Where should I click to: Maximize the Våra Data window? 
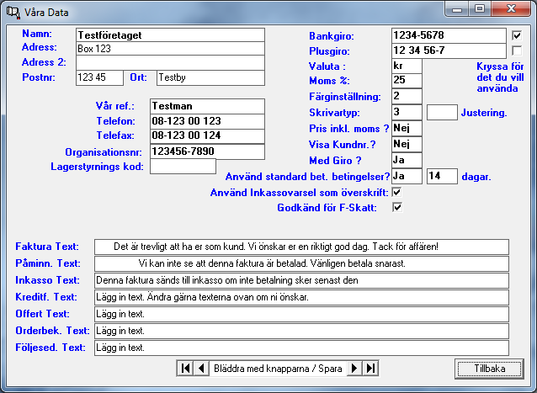(480, 9)
